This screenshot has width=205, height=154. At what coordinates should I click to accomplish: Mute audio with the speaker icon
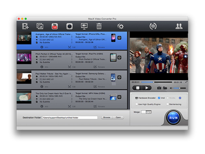tap(171, 88)
